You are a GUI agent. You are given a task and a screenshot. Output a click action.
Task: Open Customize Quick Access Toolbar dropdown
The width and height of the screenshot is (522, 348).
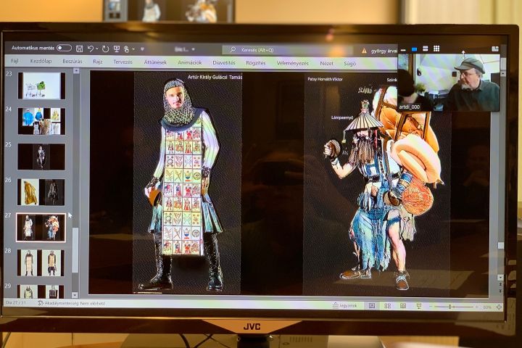point(142,49)
